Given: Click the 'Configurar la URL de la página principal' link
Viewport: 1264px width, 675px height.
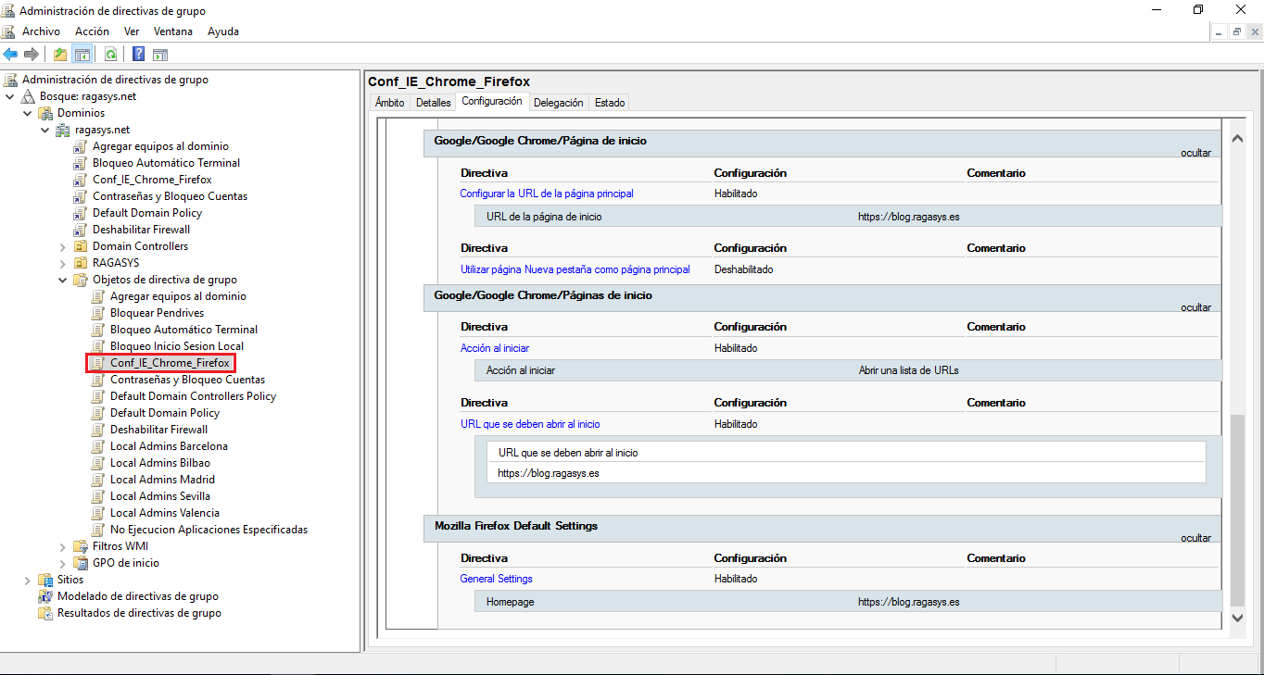Looking at the screenshot, I should point(547,194).
